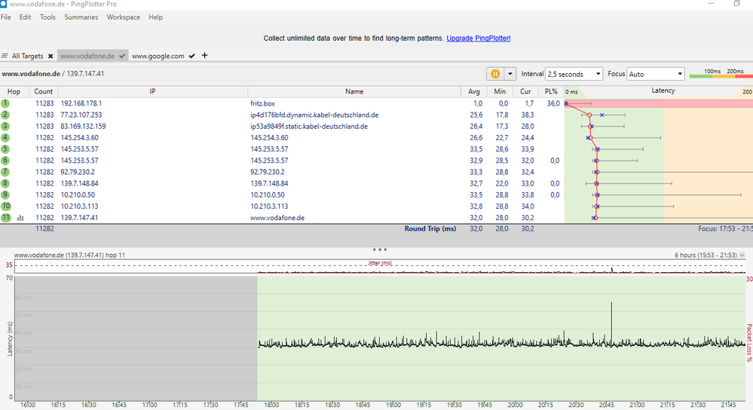The image size is (753, 410).
Task: Click the graph title www.vodafone.de hop 11
Action: (69, 255)
